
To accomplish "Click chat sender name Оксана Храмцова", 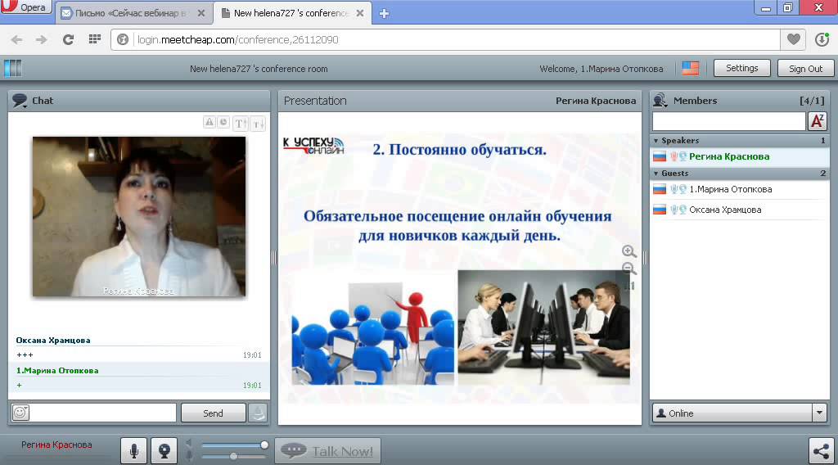I will coord(53,340).
